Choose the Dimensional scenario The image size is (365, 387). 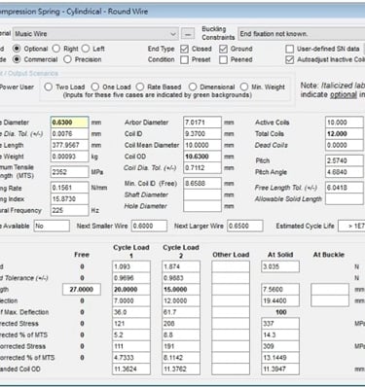193,87
